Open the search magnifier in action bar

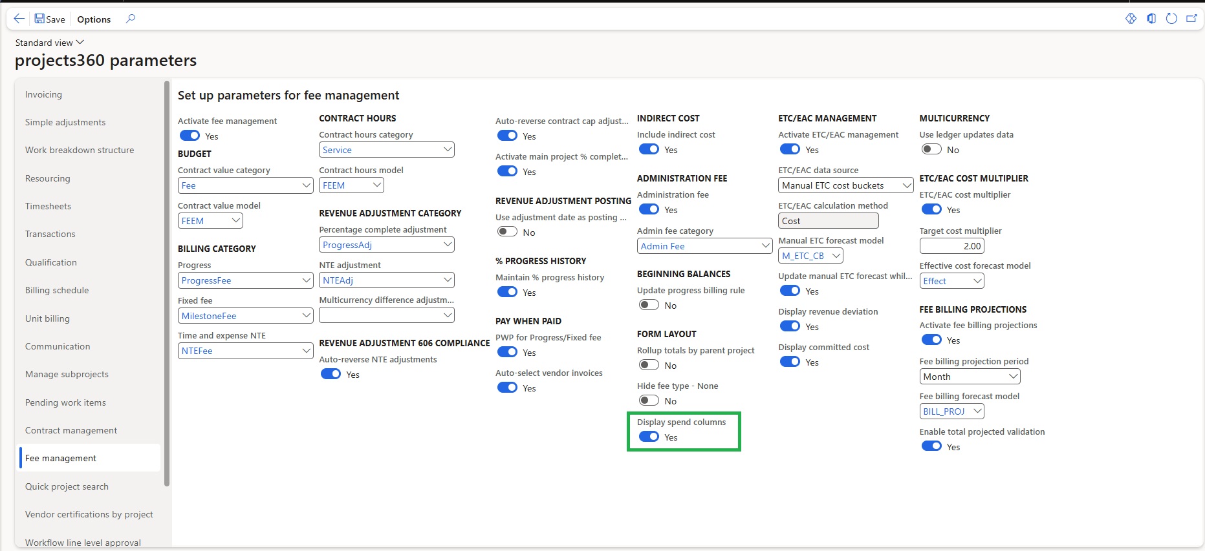coord(131,19)
